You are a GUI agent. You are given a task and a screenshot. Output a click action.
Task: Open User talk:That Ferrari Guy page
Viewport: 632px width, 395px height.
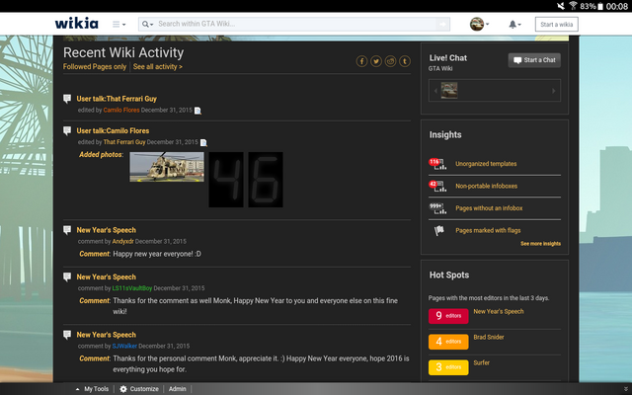[x=117, y=99]
